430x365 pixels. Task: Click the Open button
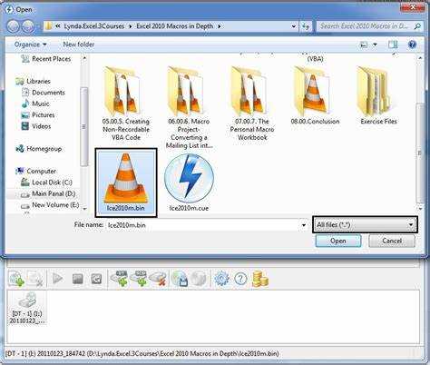(x=338, y=241)
